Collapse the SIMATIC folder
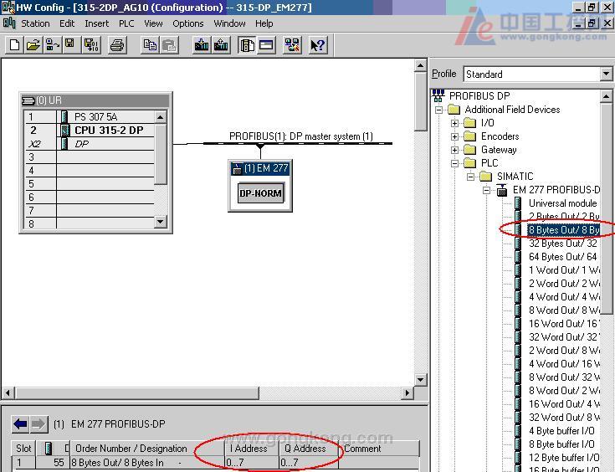Image resolution: width=615 pixels, height=472 pixels. 470,177
